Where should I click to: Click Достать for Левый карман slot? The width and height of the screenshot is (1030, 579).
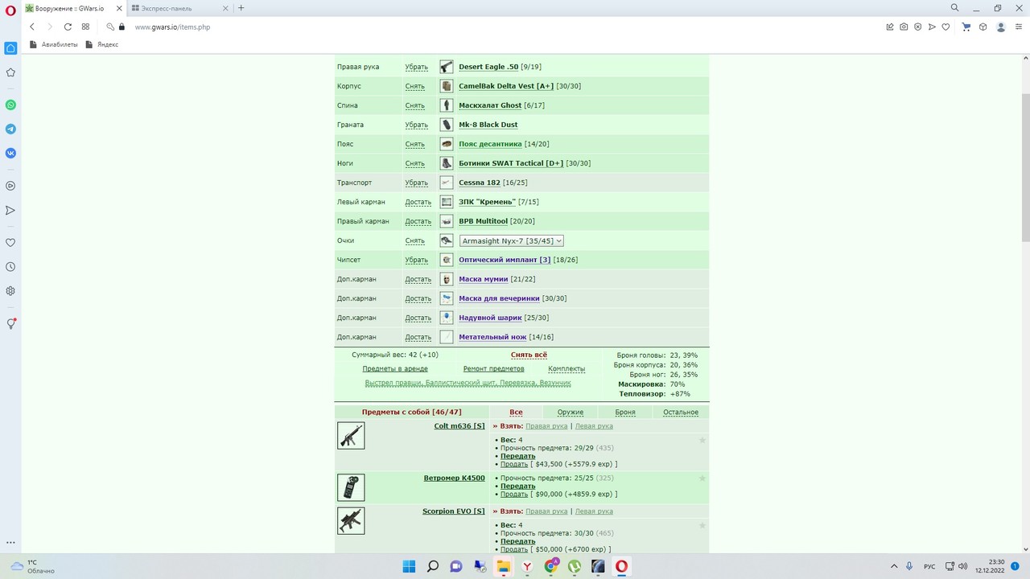click(418, 202)
